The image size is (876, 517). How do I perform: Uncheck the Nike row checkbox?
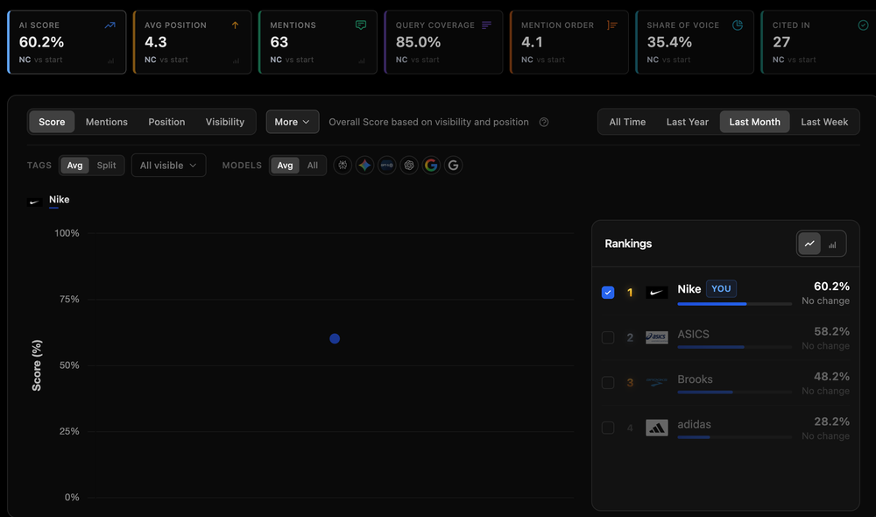point(608,292)
